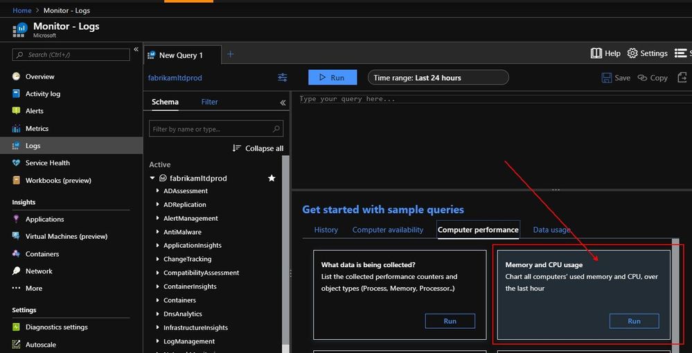The height and width of the screenshot is (353, 692).
Task: Add a new query tab
Action: (x=230, y=54)
